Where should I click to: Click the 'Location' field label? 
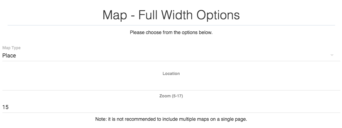coord(171,74)
